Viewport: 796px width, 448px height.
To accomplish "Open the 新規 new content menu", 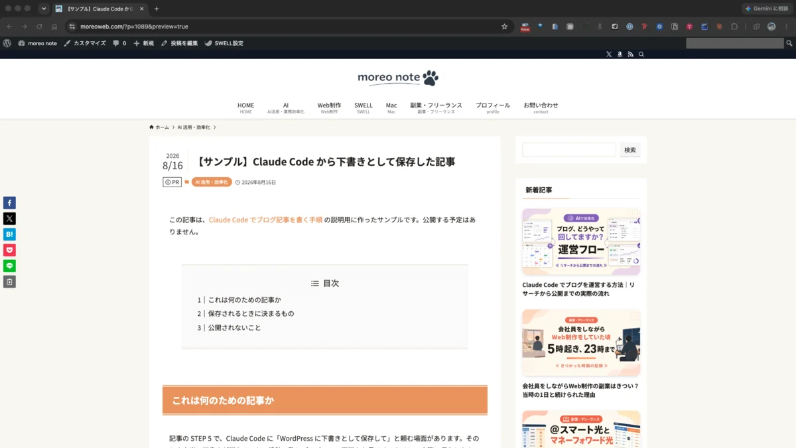I will click(x=143, y=43).
